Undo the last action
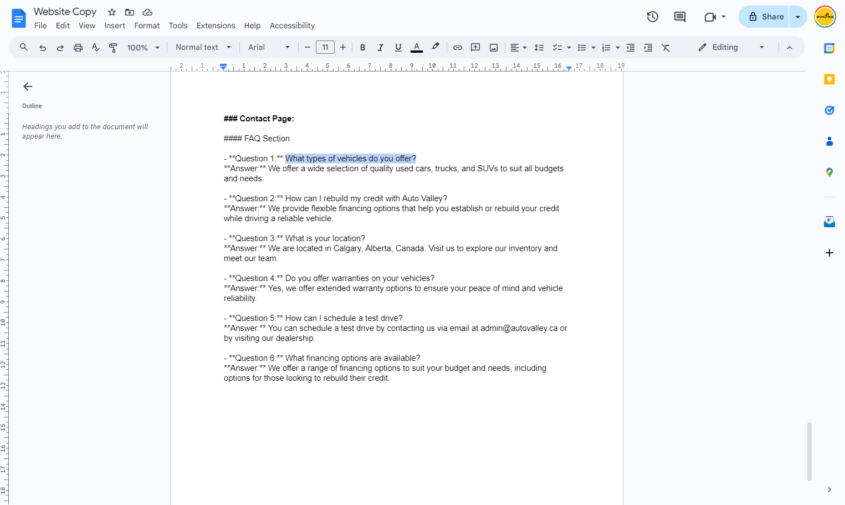The width and height of the screenshot is (845, 505). click(43, 48)
